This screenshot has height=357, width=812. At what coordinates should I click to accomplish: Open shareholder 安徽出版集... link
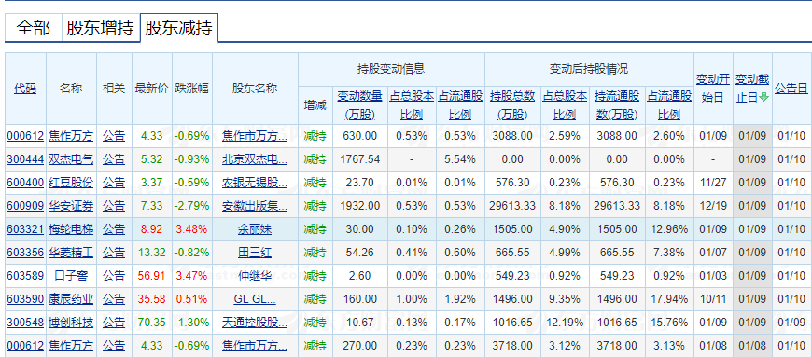[x=255, y=206]
